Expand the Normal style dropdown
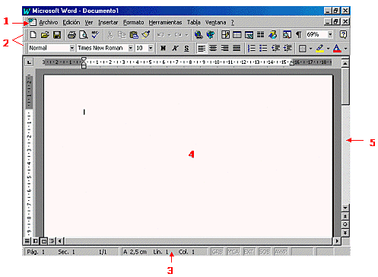This screenshot has width=378, height=277. (72, 48)
